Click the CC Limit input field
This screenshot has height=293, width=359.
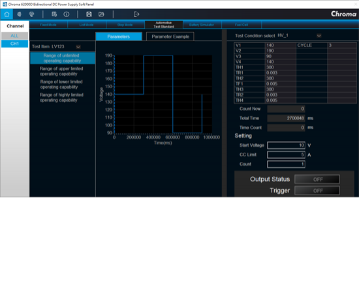286,155
